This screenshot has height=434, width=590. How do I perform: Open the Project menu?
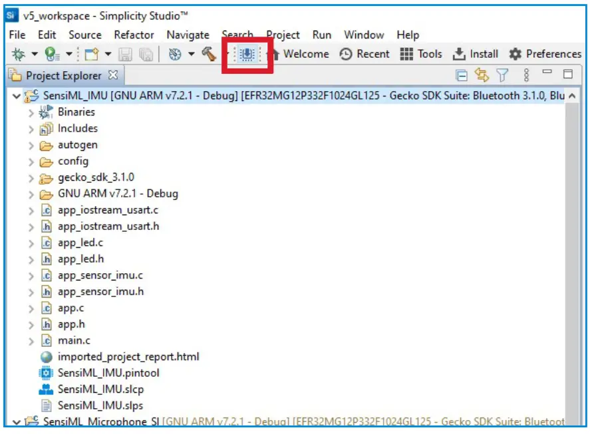[x=282, y=35]
